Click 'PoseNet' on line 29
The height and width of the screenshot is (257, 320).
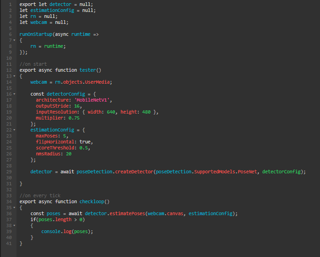(247, 171)
